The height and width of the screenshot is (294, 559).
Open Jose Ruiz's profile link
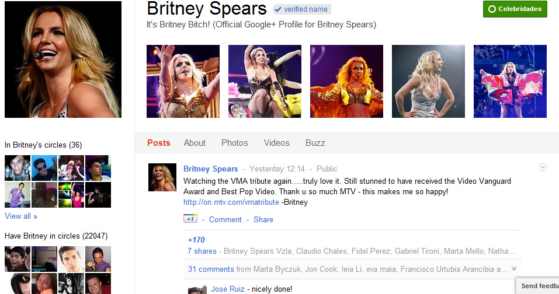tap(228, 289)
